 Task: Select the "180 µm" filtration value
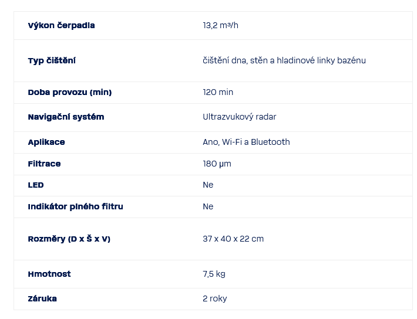pyautogui.click(x=217, y=164)
